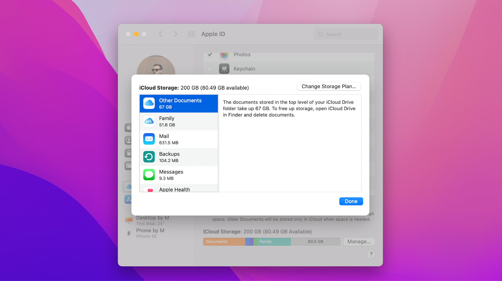
Task: Click the Keychain app icon
Action: click(x=224, y=69)
